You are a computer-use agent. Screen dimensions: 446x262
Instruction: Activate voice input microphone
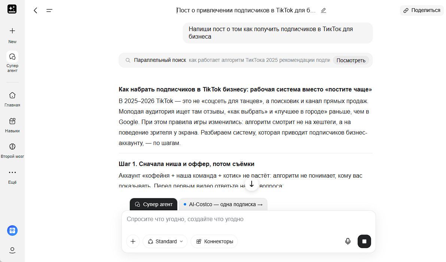click(348, 241)
